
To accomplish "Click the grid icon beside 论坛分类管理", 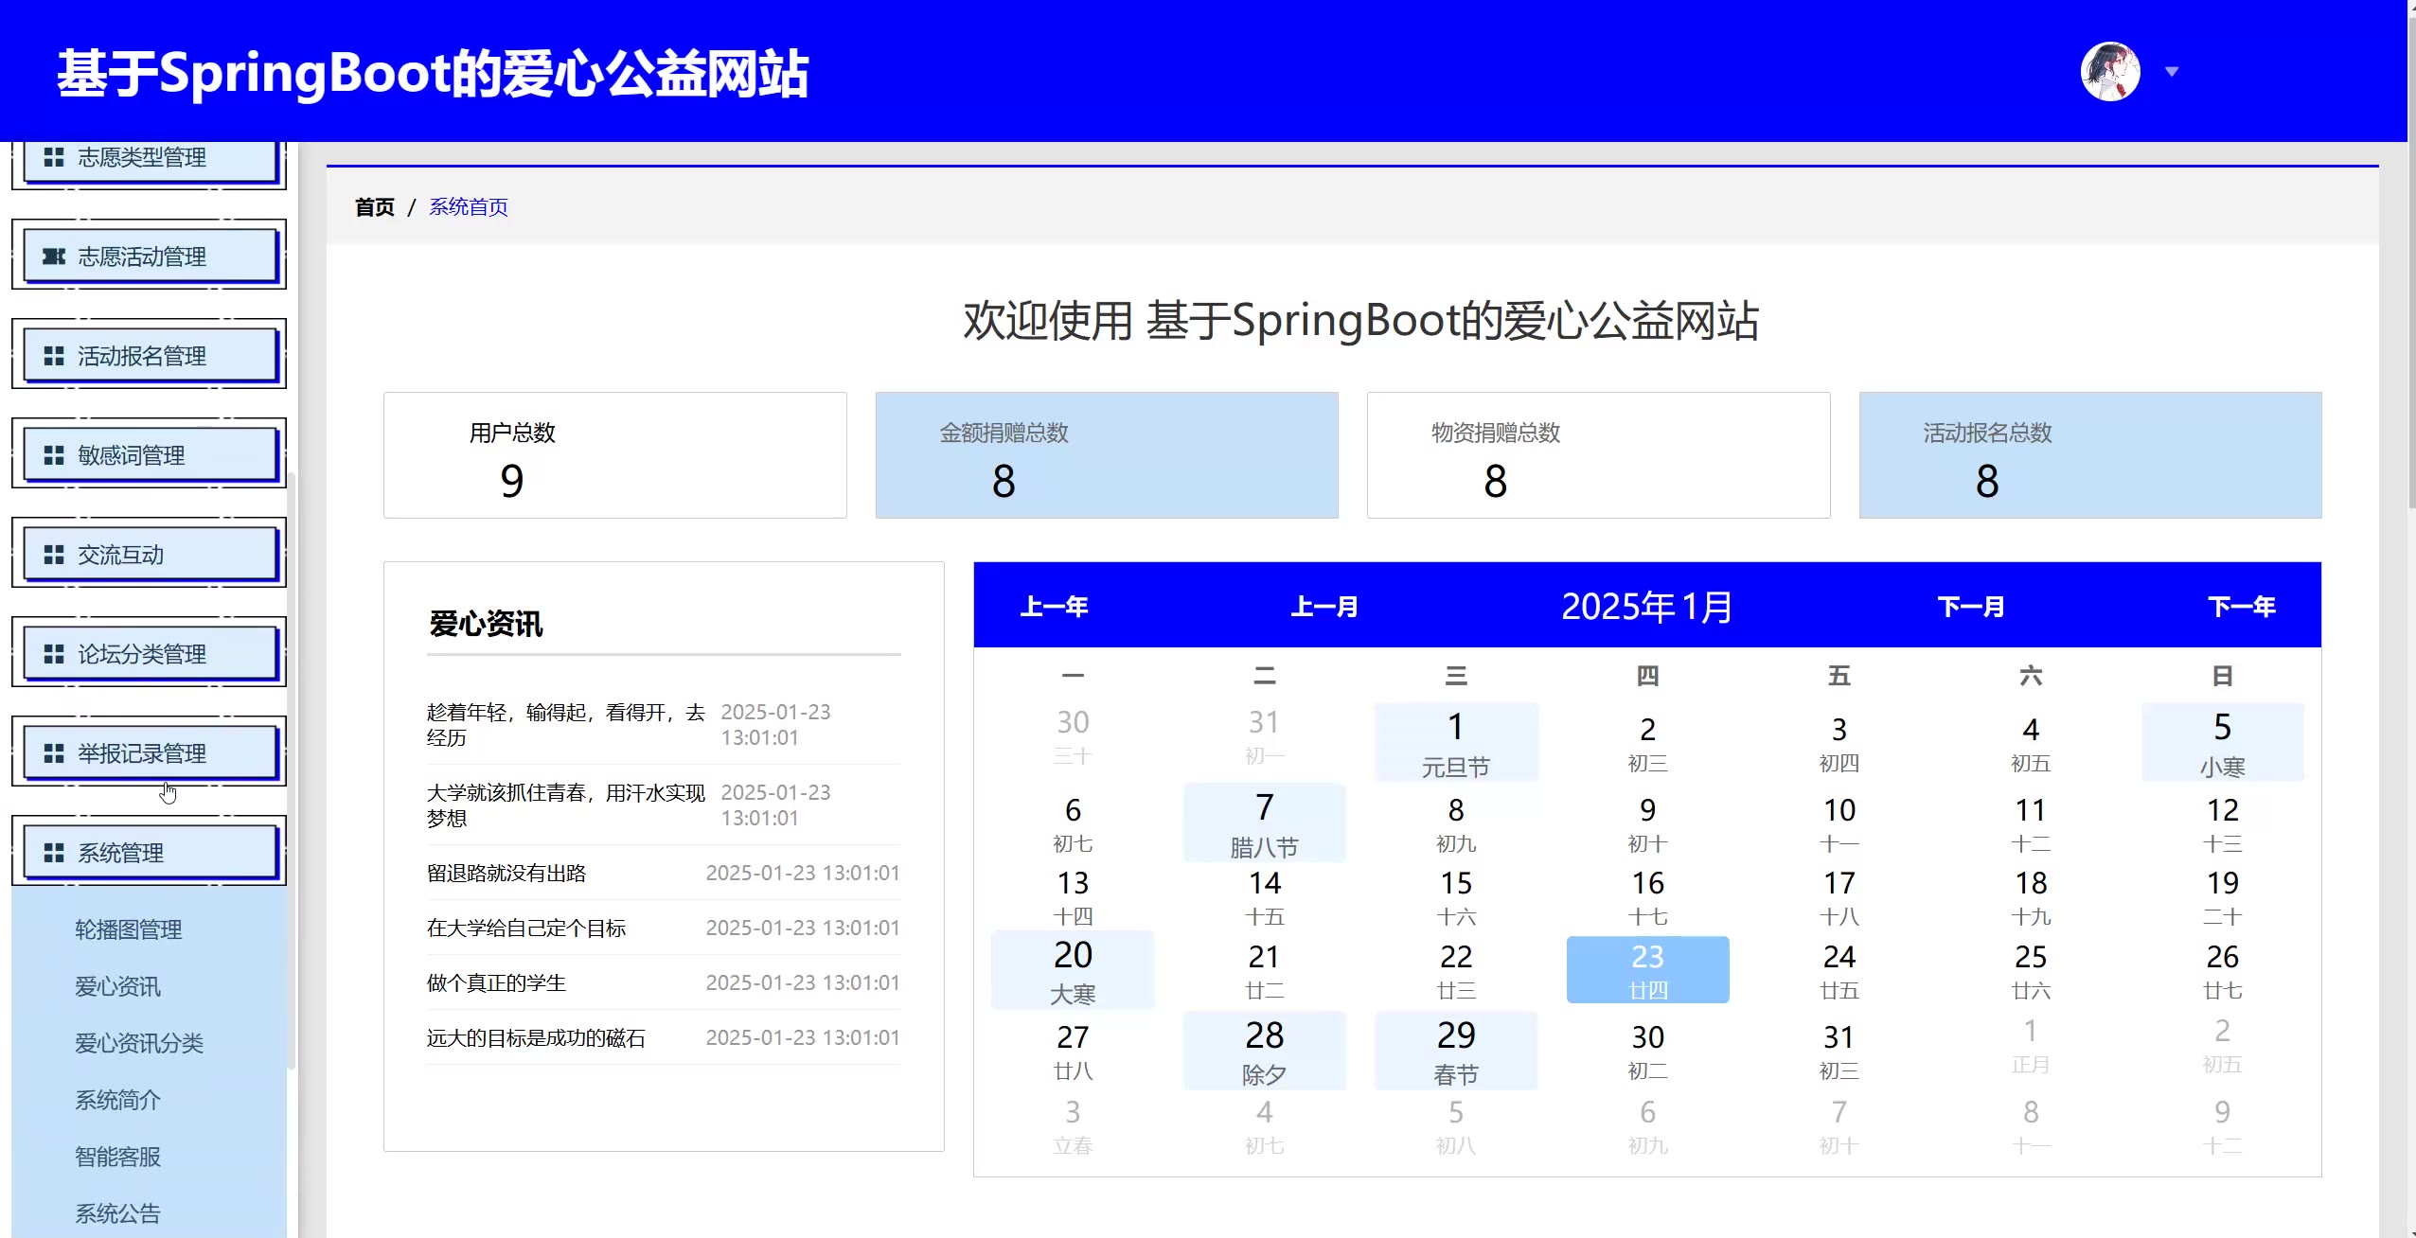I will [54, 654].
